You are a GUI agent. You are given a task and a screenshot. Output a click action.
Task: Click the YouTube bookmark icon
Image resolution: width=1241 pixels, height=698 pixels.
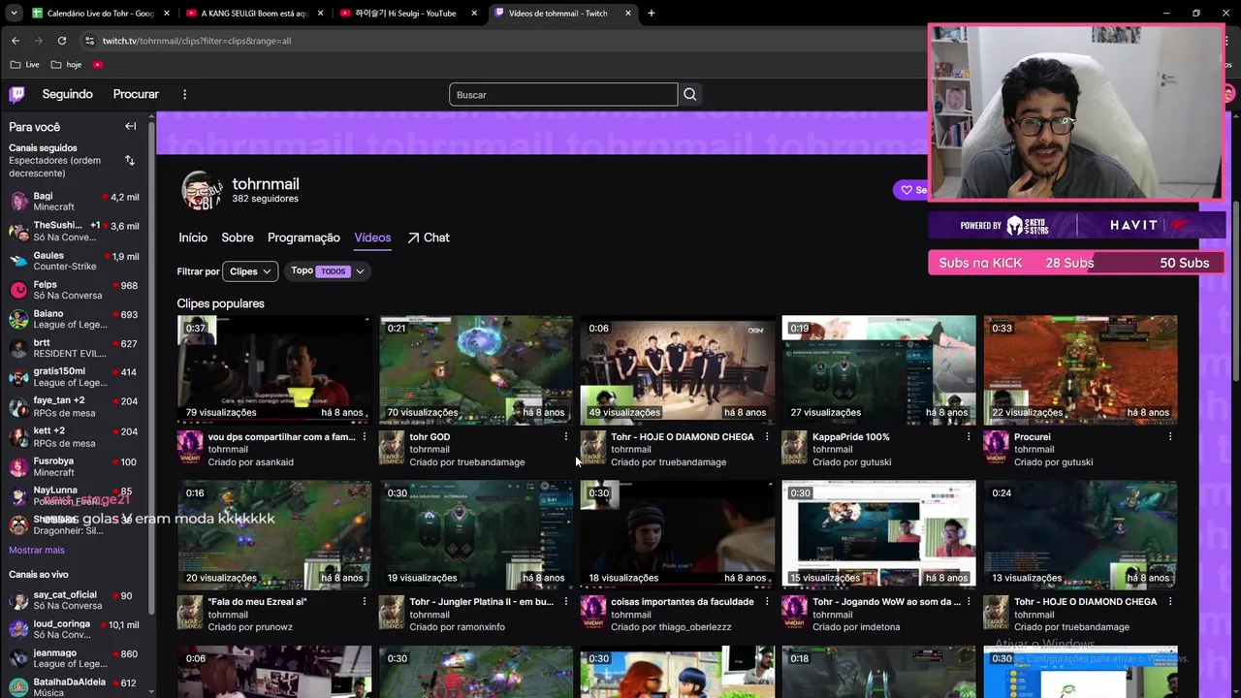(98, 65)
